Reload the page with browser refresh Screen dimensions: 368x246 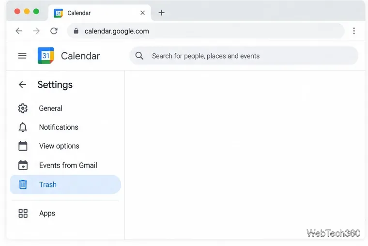click(x=54, y=31)
